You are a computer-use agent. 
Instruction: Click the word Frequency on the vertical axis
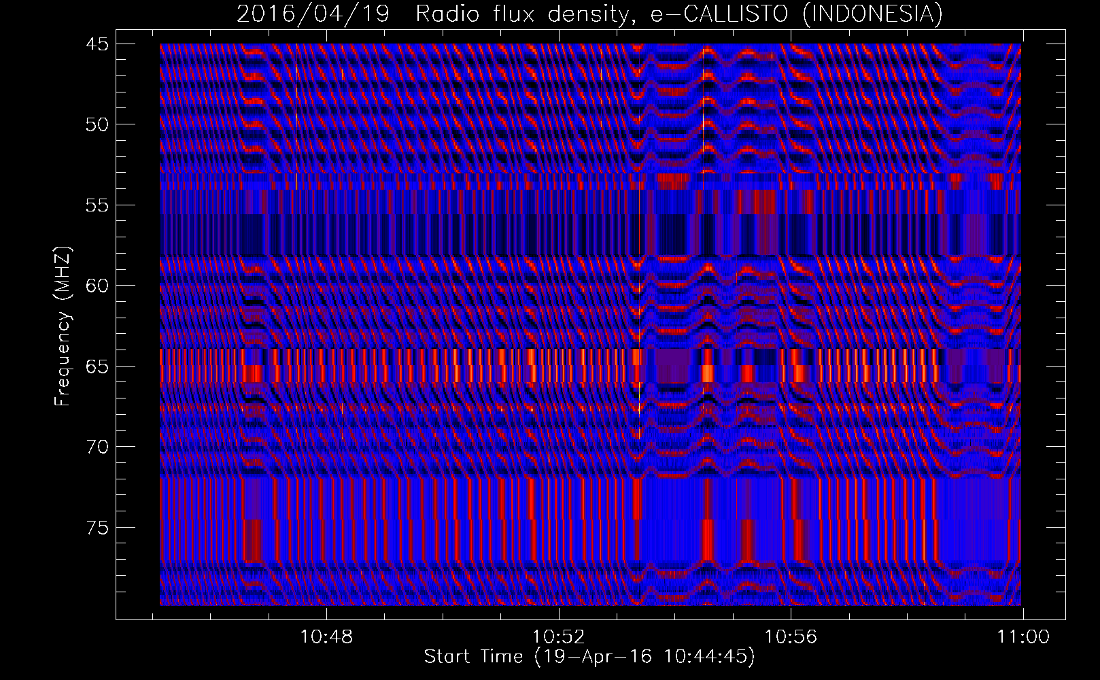tap(63, 358)
